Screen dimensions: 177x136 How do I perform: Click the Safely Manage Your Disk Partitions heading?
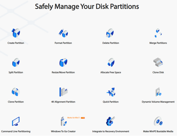[87, 6]
